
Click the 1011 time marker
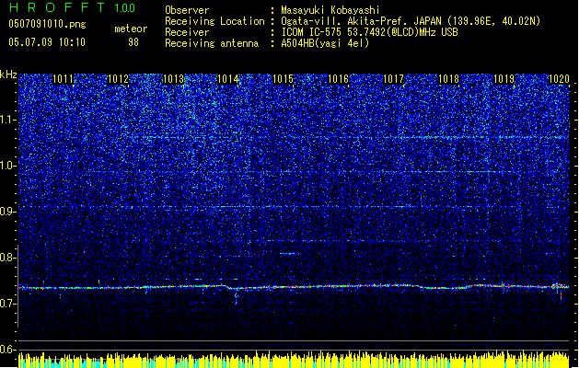point(64,79)
